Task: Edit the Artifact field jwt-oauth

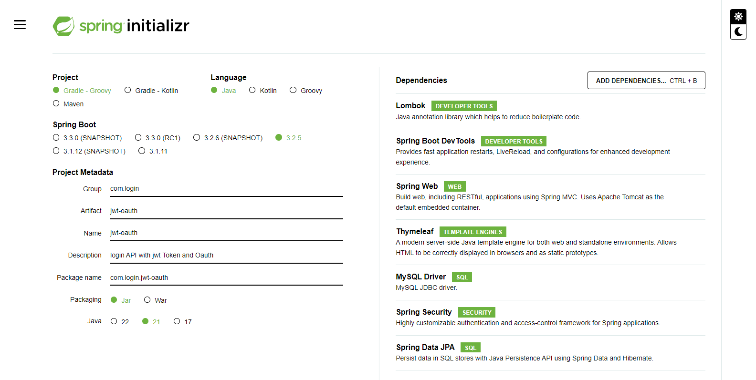Action: (x=227, y=211)
